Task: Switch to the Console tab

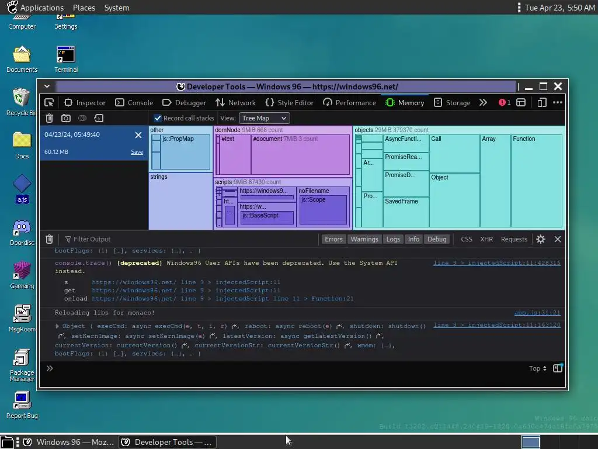Action: coord(134,103)
